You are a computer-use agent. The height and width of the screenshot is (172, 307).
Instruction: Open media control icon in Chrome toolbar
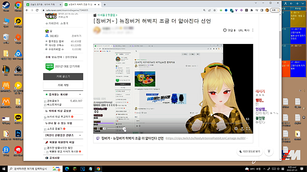(x=257, y=10)
